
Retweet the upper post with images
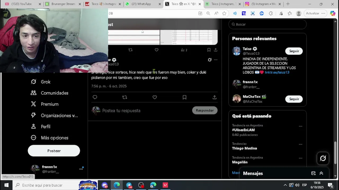pos(130,50)
